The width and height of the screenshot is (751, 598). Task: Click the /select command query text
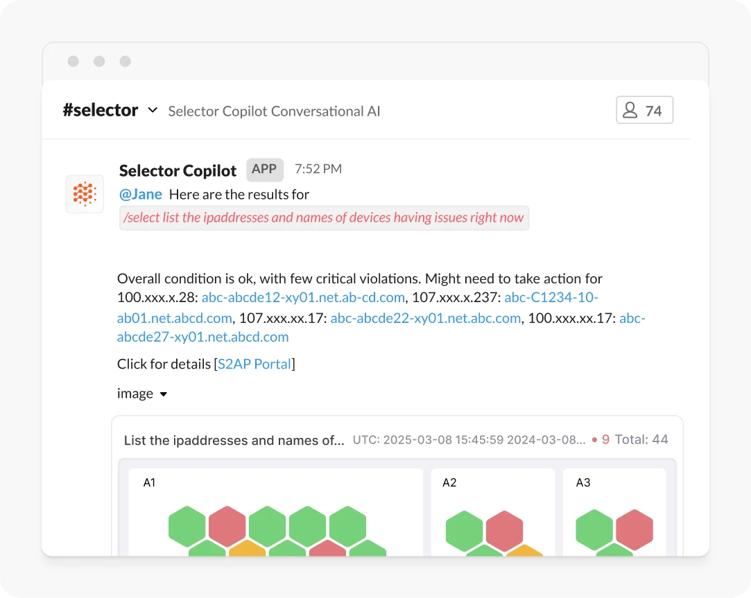coord(323,217)
